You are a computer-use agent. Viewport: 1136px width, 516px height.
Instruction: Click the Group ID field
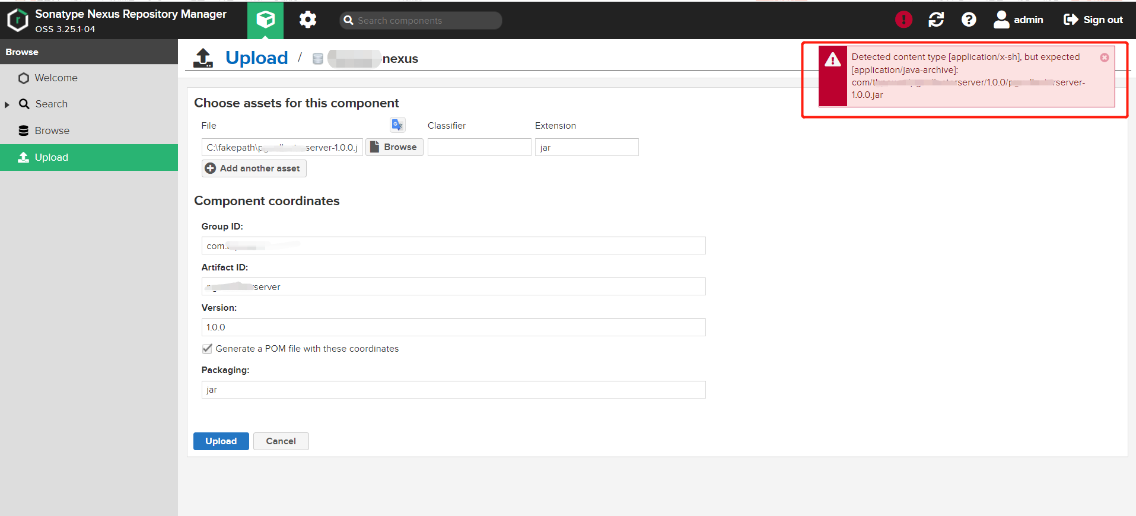[x=453, y=246]
